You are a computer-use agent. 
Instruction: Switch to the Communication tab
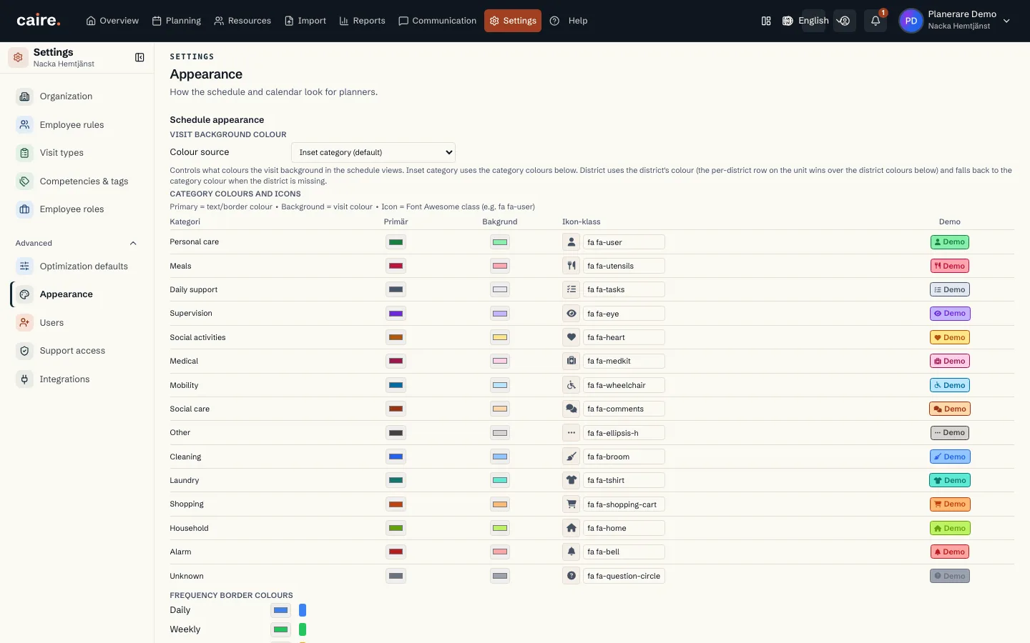pyautogui.click(x=437, y=21)
